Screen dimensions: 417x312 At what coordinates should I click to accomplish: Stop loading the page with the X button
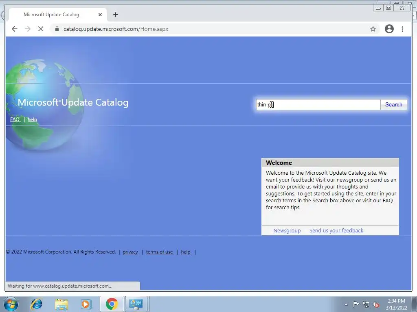pyautogui.click(x=41, y=29)
